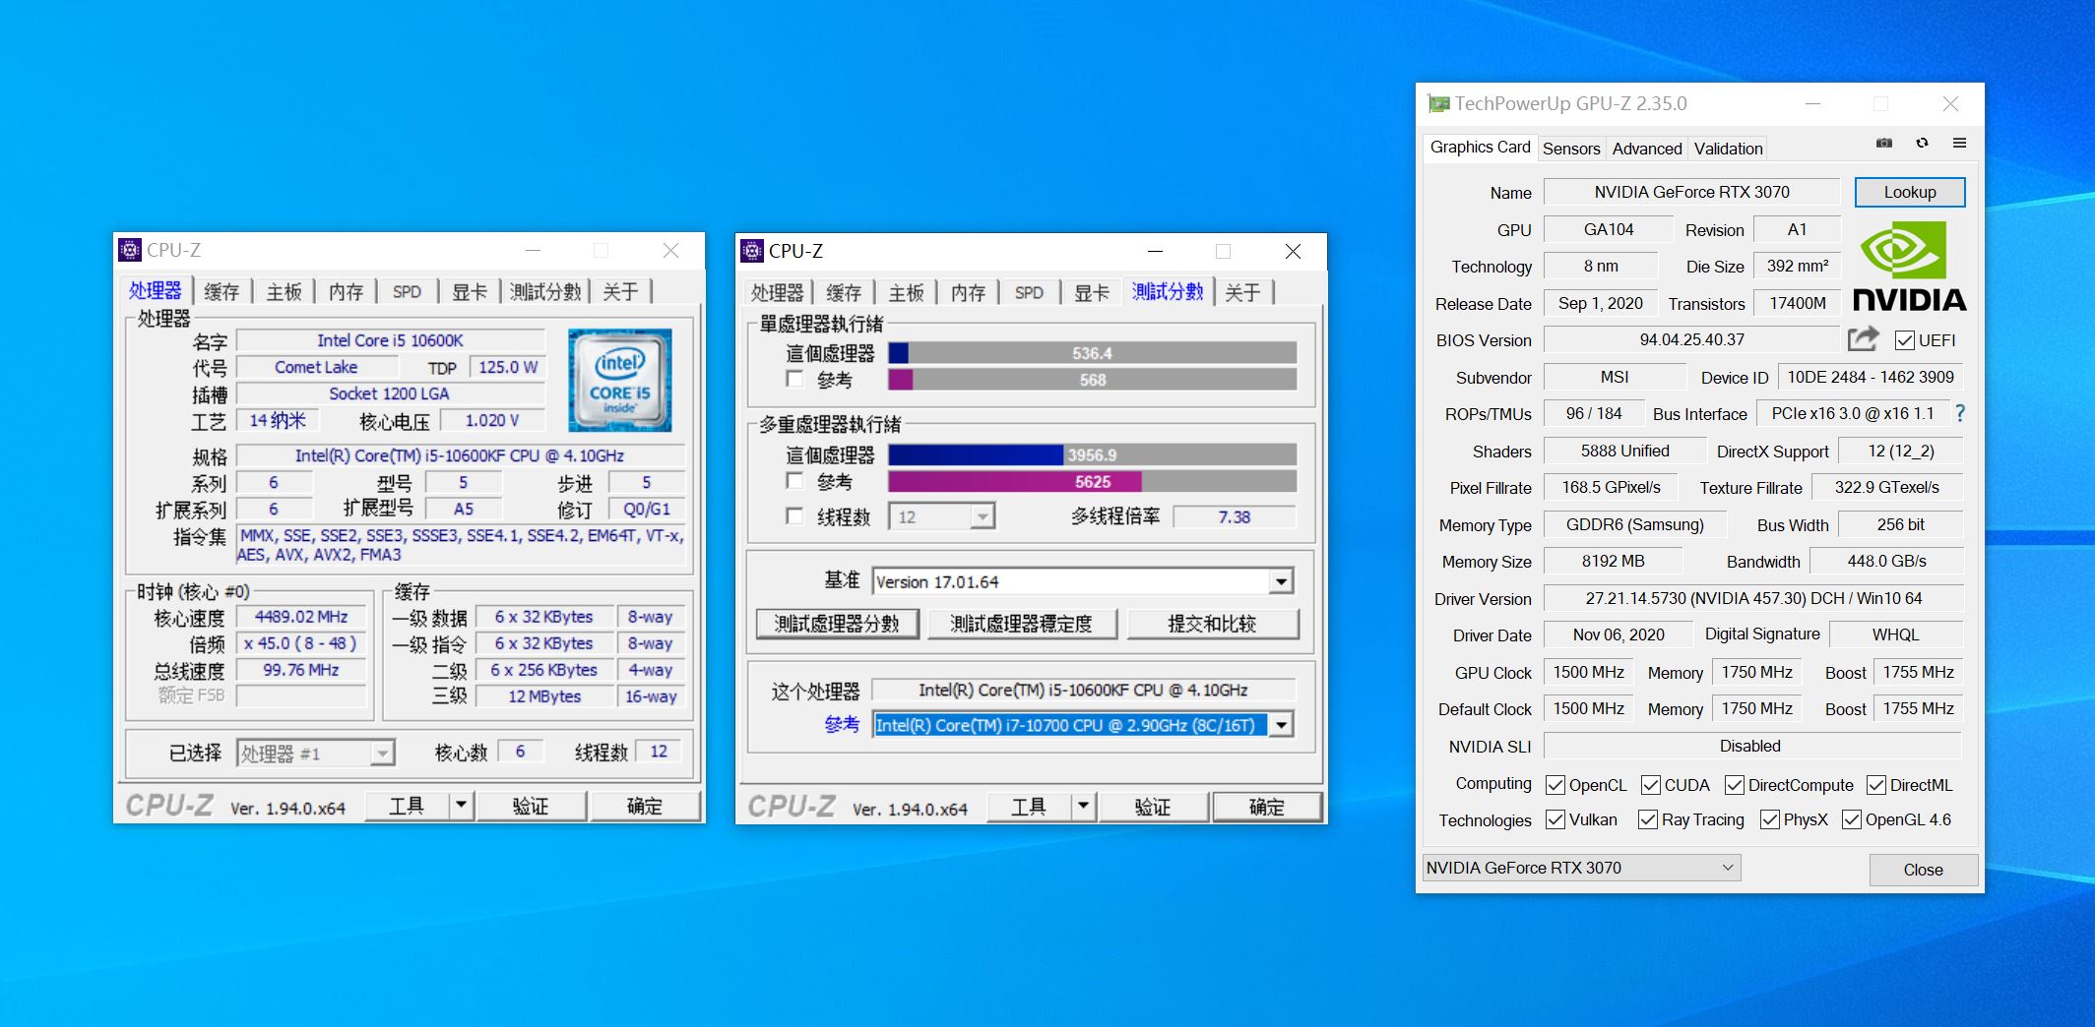Open 测試分數 tab in left CPU-Z window
This screenshot has height=1027, width=2095.
(x=545, y=292)
